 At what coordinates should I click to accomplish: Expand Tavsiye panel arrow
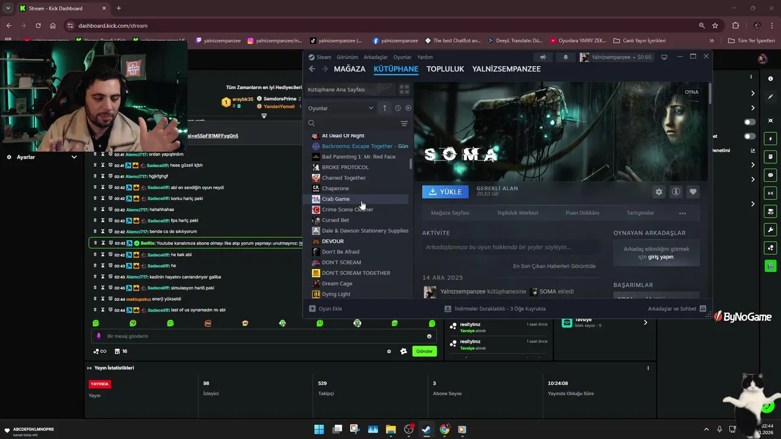coord(645,323)
